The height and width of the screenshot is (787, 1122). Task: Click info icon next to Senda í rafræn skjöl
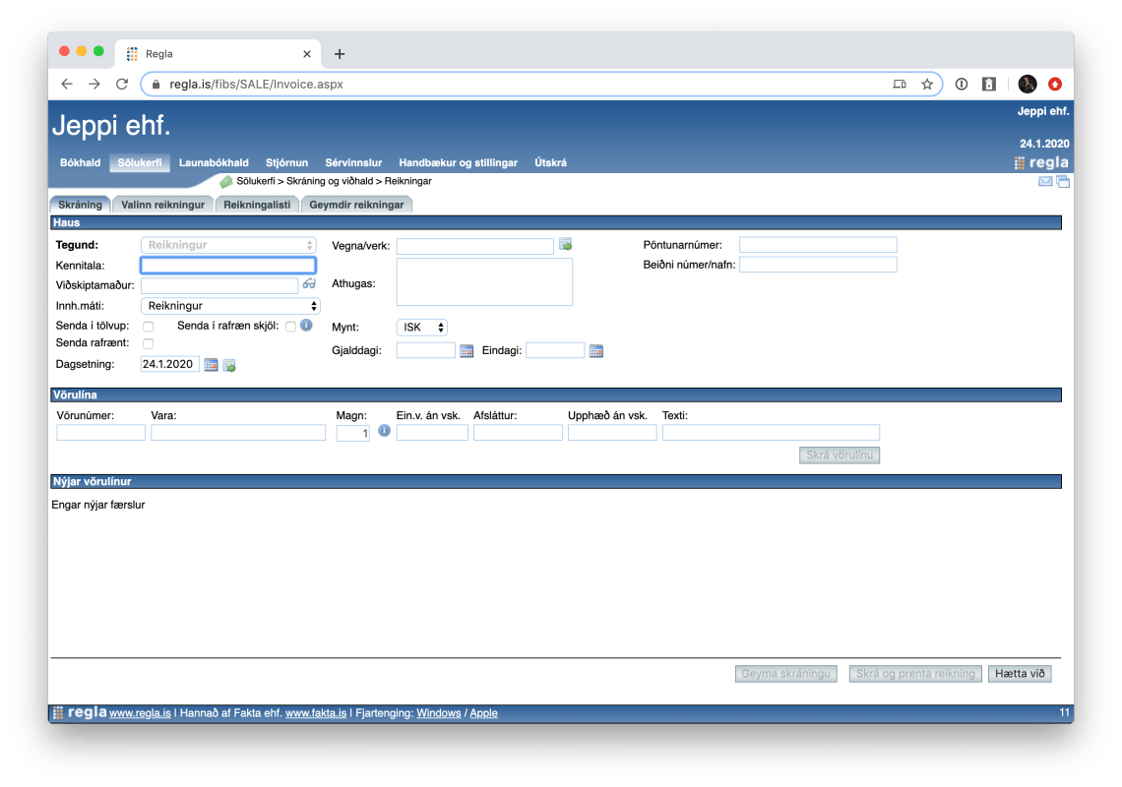point(306,326)
